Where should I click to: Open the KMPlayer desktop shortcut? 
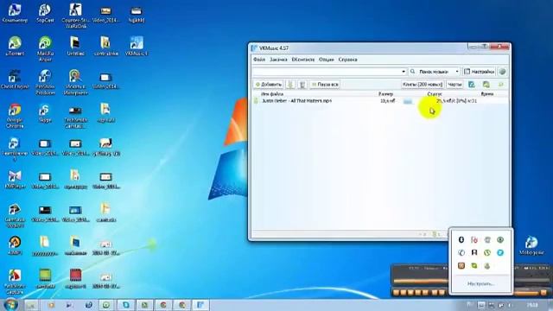[x=15, y=179]
